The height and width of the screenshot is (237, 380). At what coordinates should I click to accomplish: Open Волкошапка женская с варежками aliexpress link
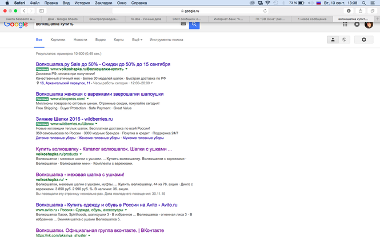tap(99, 94)
